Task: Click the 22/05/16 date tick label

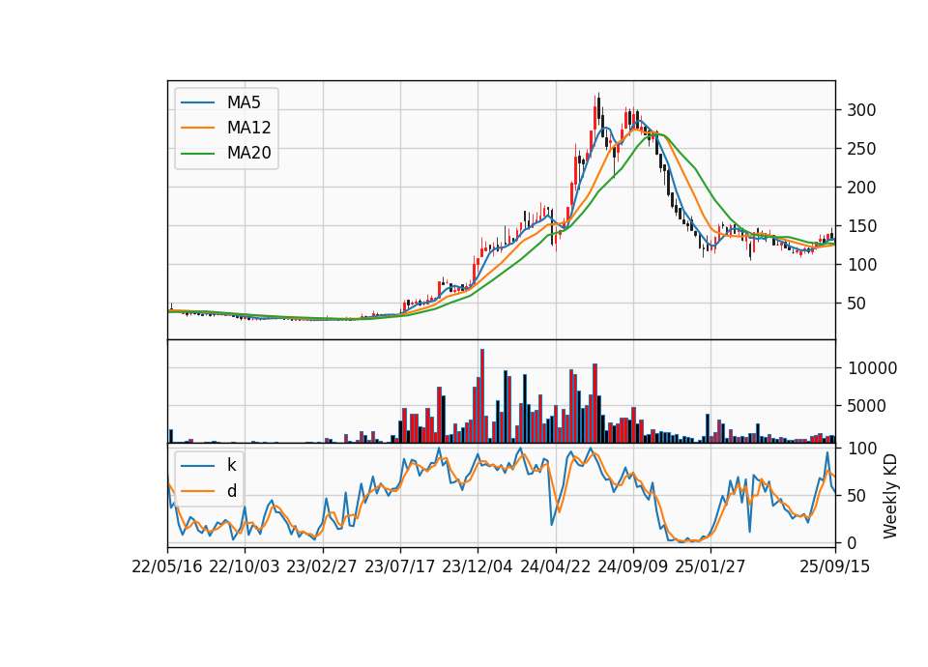Action: (x=167, y=566)
